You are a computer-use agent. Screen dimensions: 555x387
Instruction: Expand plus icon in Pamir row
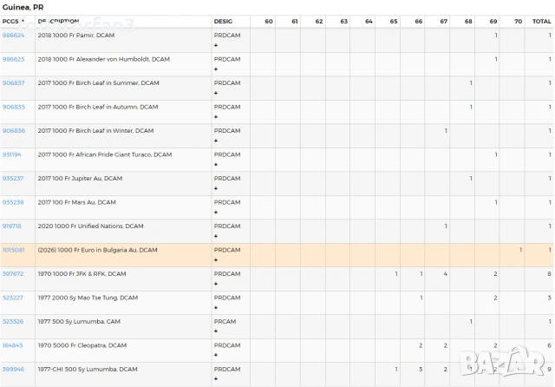[x=216, y=45]
